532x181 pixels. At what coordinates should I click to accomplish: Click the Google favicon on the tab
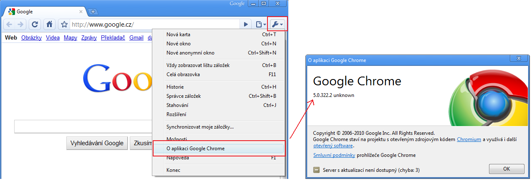[12, 12]
